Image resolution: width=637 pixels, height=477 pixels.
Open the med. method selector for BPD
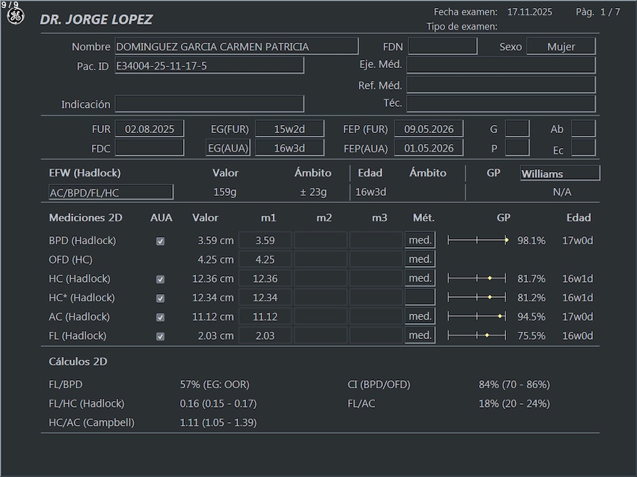[x=420, y=240]
